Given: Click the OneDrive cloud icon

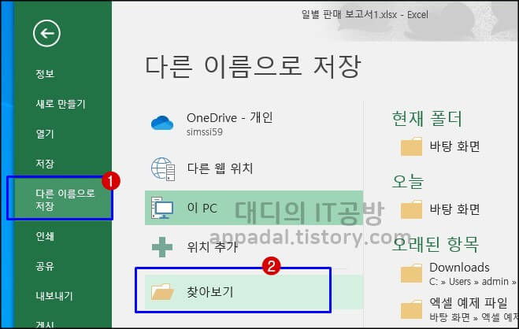Looking at the screenshot, I should coord(162,123).
